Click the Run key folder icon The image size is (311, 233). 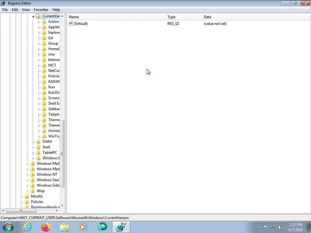[44, 87]
